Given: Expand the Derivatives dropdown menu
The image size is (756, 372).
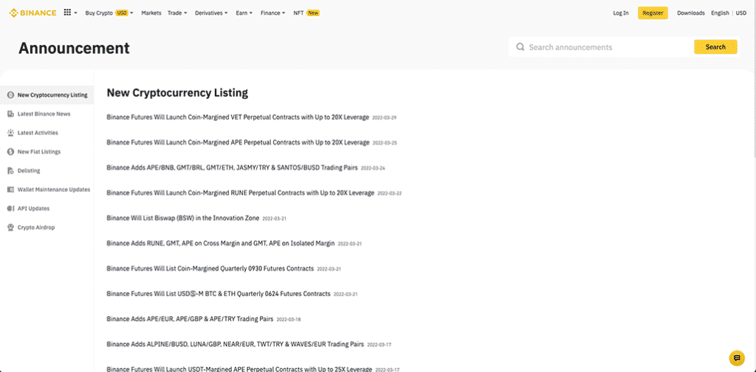Looking at the screenshot, I should pyautogui.click(x=211, y=13).
